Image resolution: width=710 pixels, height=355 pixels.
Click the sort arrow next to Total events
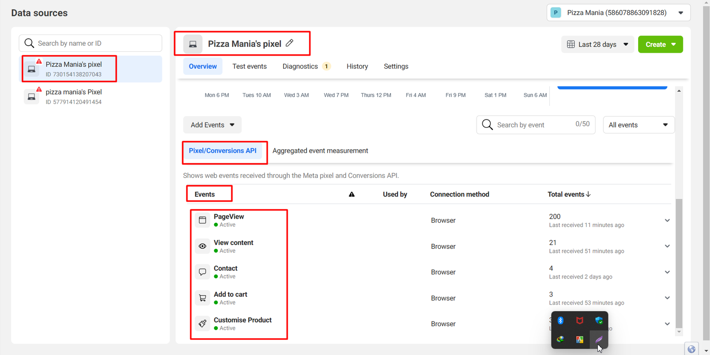coord(588,194)
